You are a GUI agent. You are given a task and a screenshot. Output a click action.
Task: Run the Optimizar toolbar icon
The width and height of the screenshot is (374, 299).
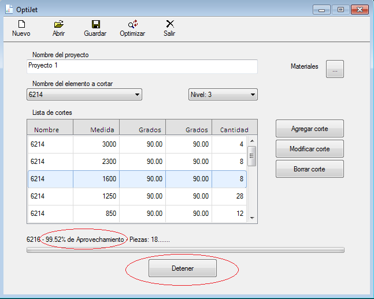(x=132, y=24)
